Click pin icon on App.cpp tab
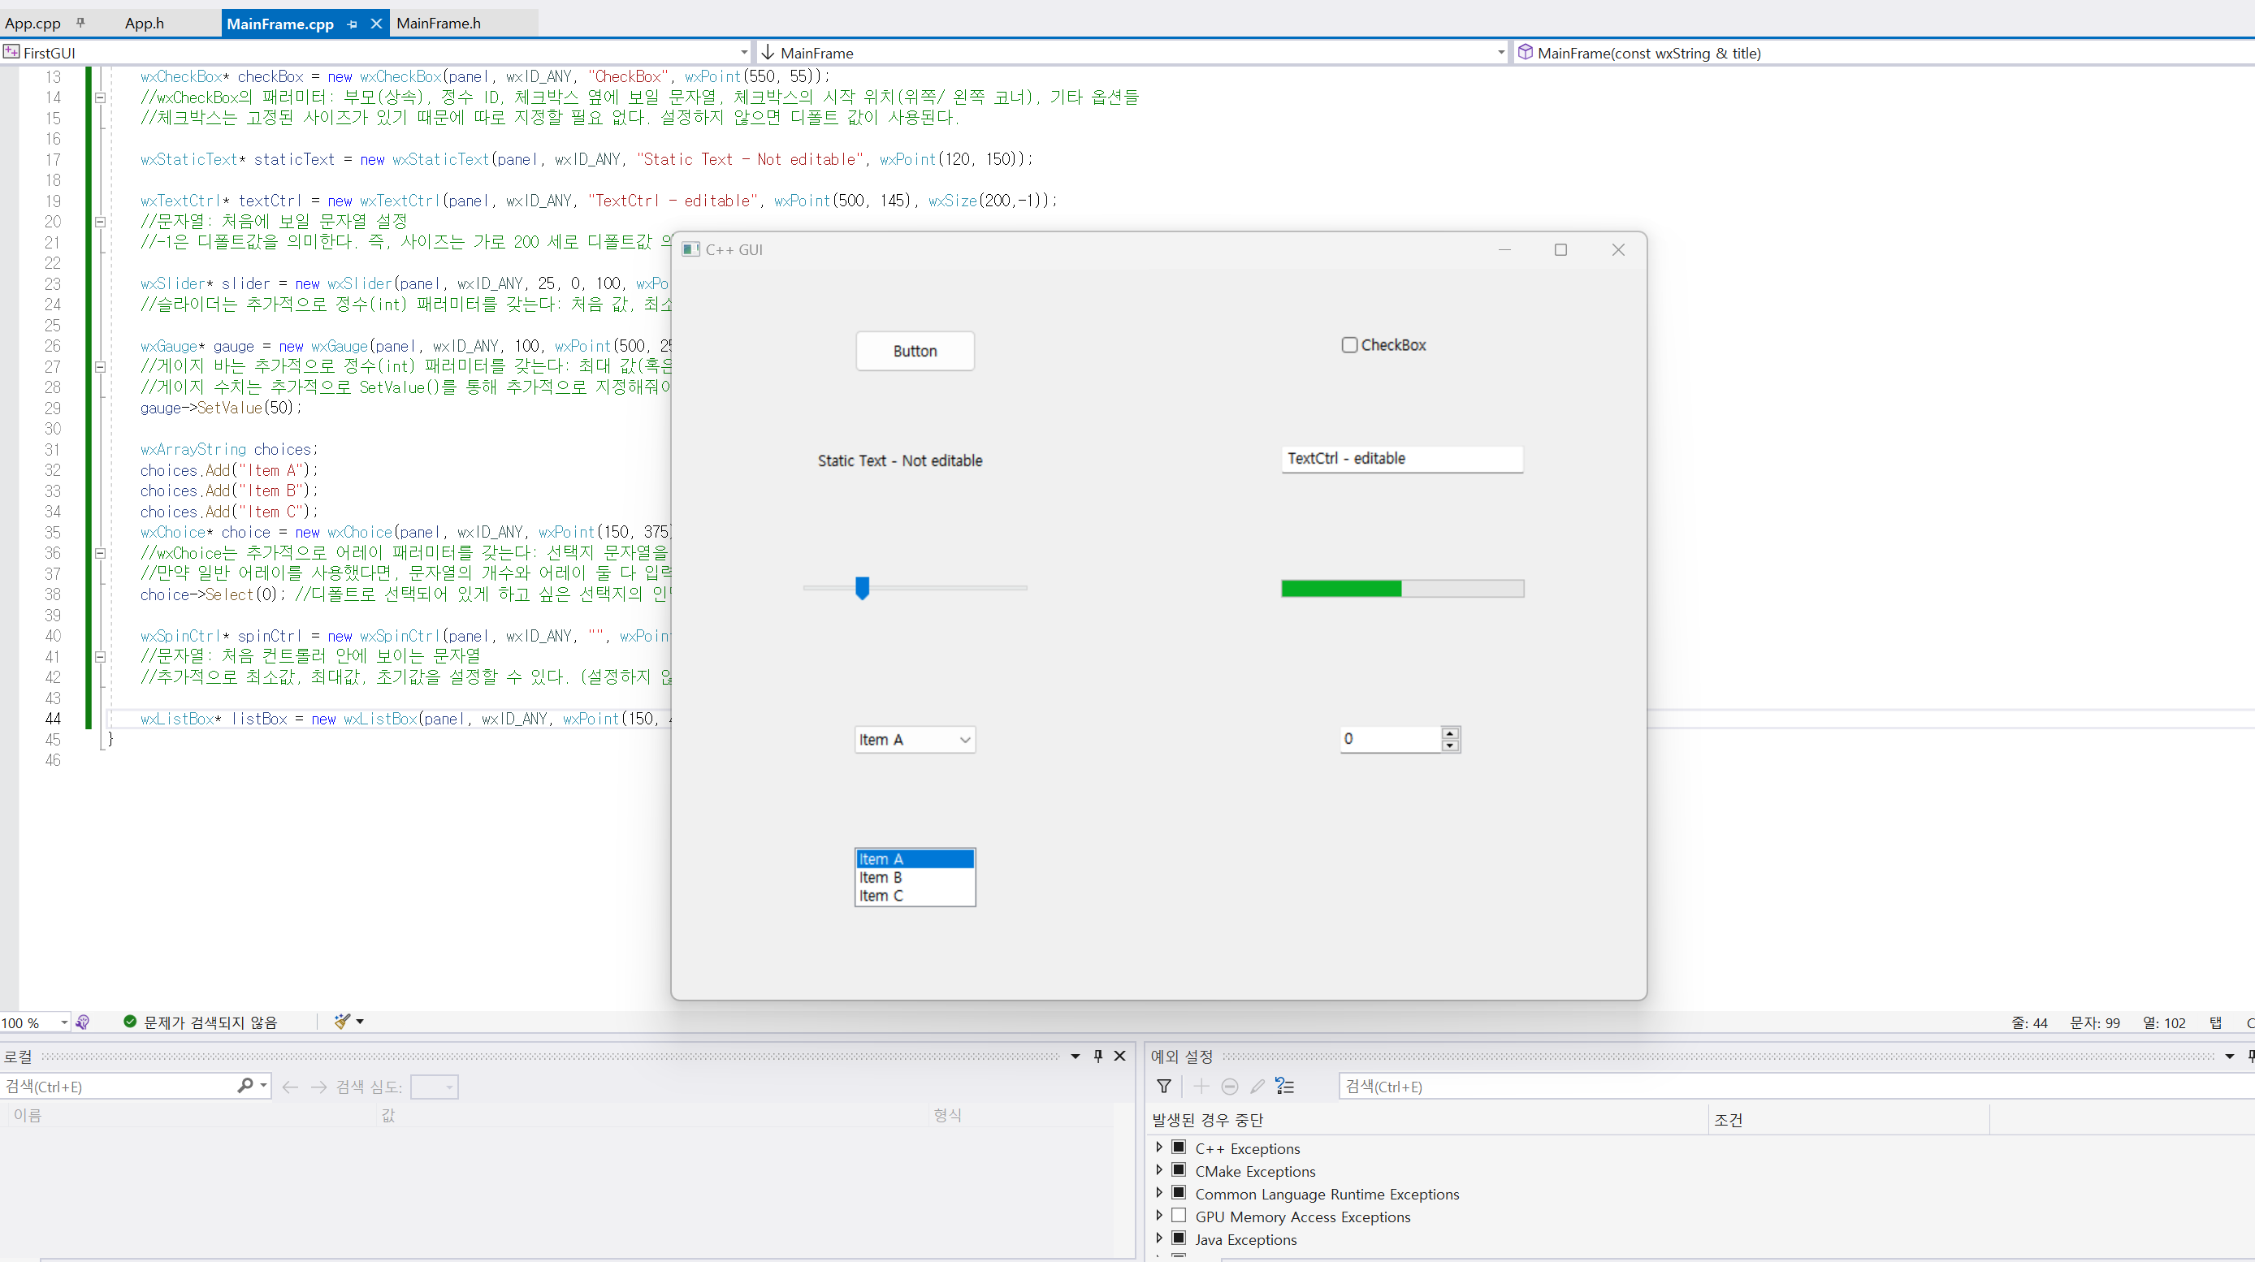Viewport: 2255px width, 1262px height. [80, 23]
